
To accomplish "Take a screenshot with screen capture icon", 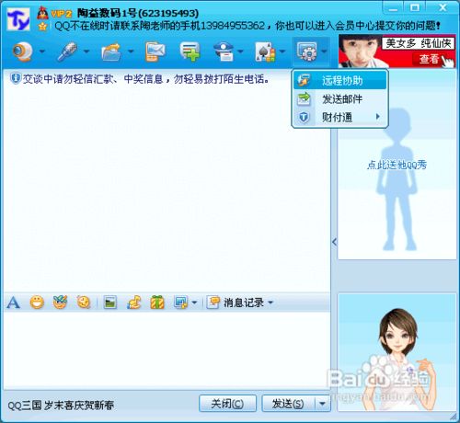I will (x=180, y=303).
